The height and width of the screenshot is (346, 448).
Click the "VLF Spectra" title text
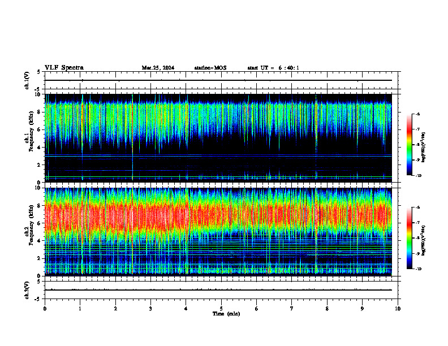(64, 68)
